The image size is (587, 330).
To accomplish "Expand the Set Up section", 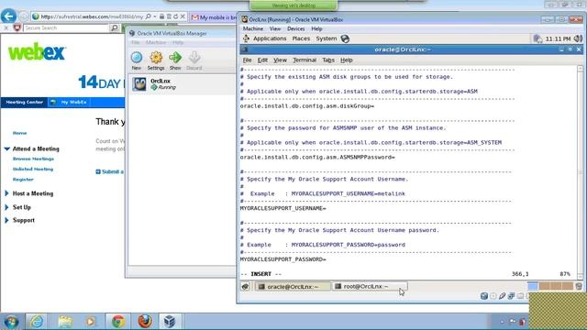I will 6,207.
